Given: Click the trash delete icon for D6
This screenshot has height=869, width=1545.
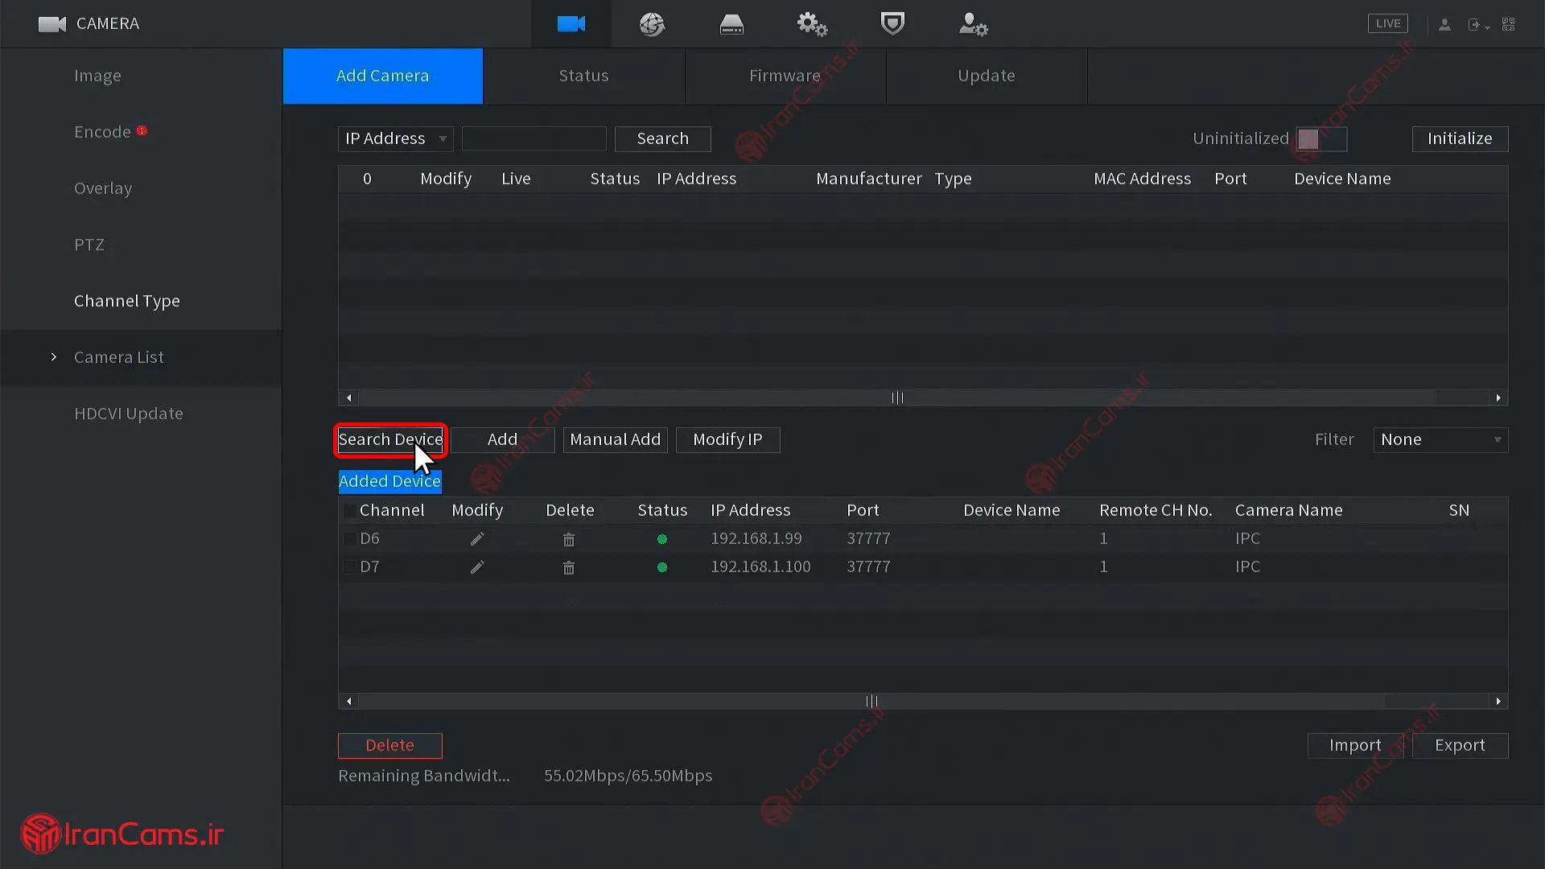Looking at the screenshot, I should click(x=569, y=539).
